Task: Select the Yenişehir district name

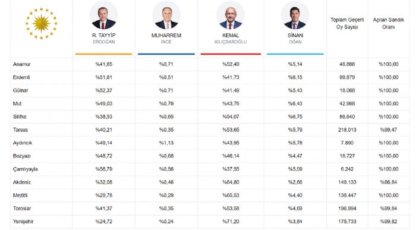Action: pyautogui.click(x=23, y=222)
